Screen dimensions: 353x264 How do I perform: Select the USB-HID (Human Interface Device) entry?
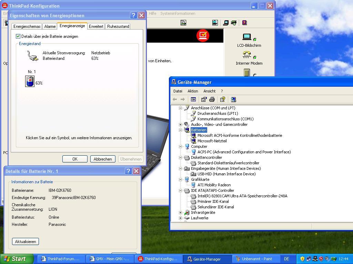226,174
